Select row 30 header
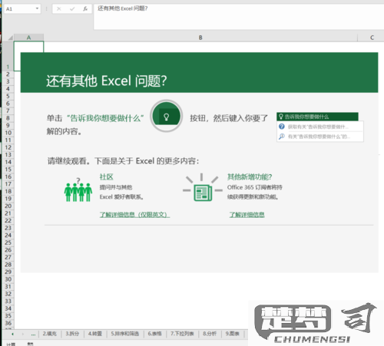This screenshot has width=384, height=346. point(8,279)
